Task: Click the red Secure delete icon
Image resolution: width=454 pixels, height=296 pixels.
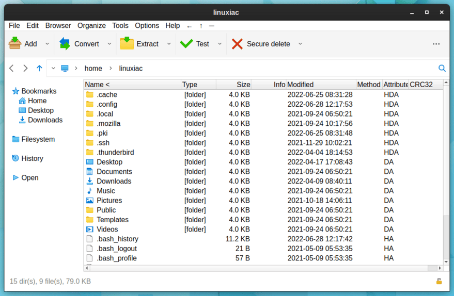Action: (x=237, y=44)
